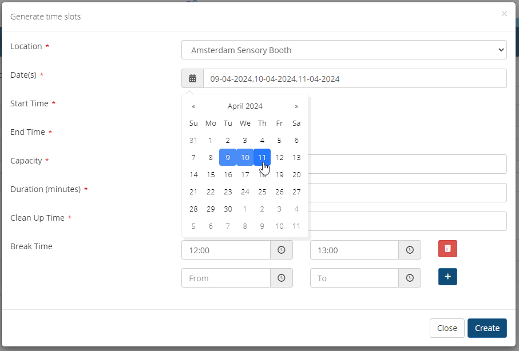Screen dimensions: 519x351
Task: Open the clock picker beside the From field
Action: [x=281, y=278]
